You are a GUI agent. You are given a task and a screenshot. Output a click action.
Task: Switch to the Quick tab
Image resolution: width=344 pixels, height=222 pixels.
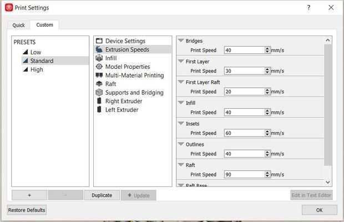(18, 25)
